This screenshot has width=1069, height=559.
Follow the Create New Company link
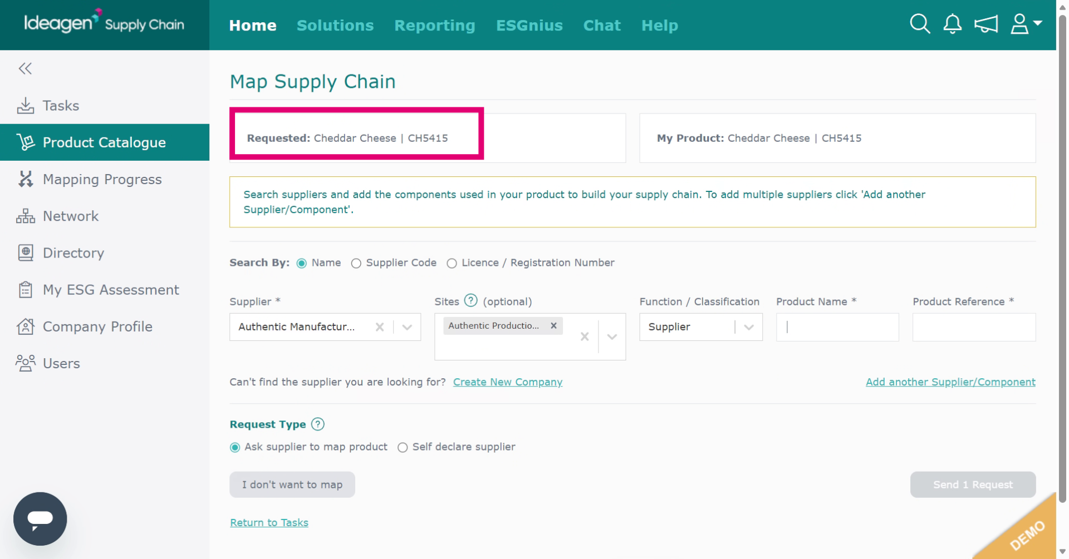point(508,382)
